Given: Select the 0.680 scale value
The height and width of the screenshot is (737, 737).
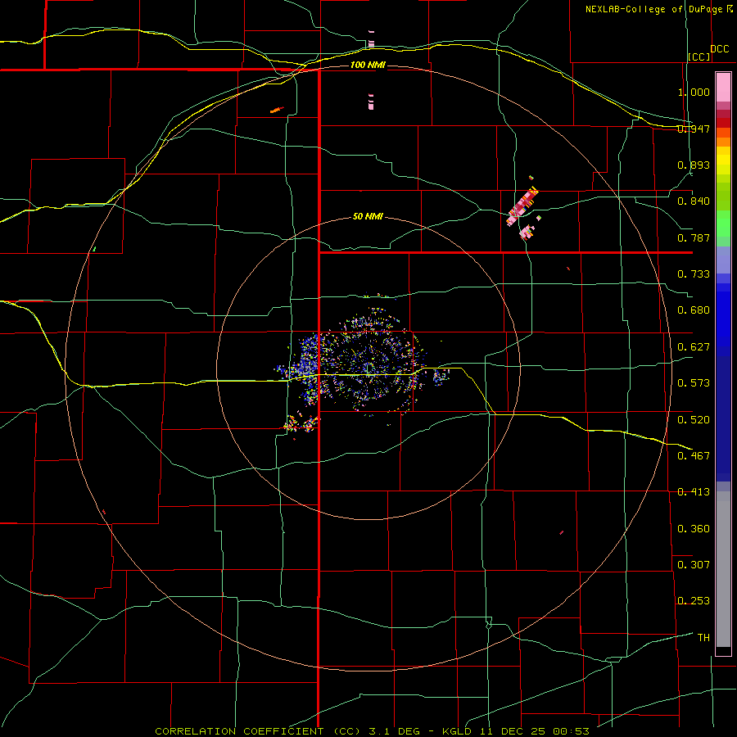Looking at the screenshot, I should point(694,310).
